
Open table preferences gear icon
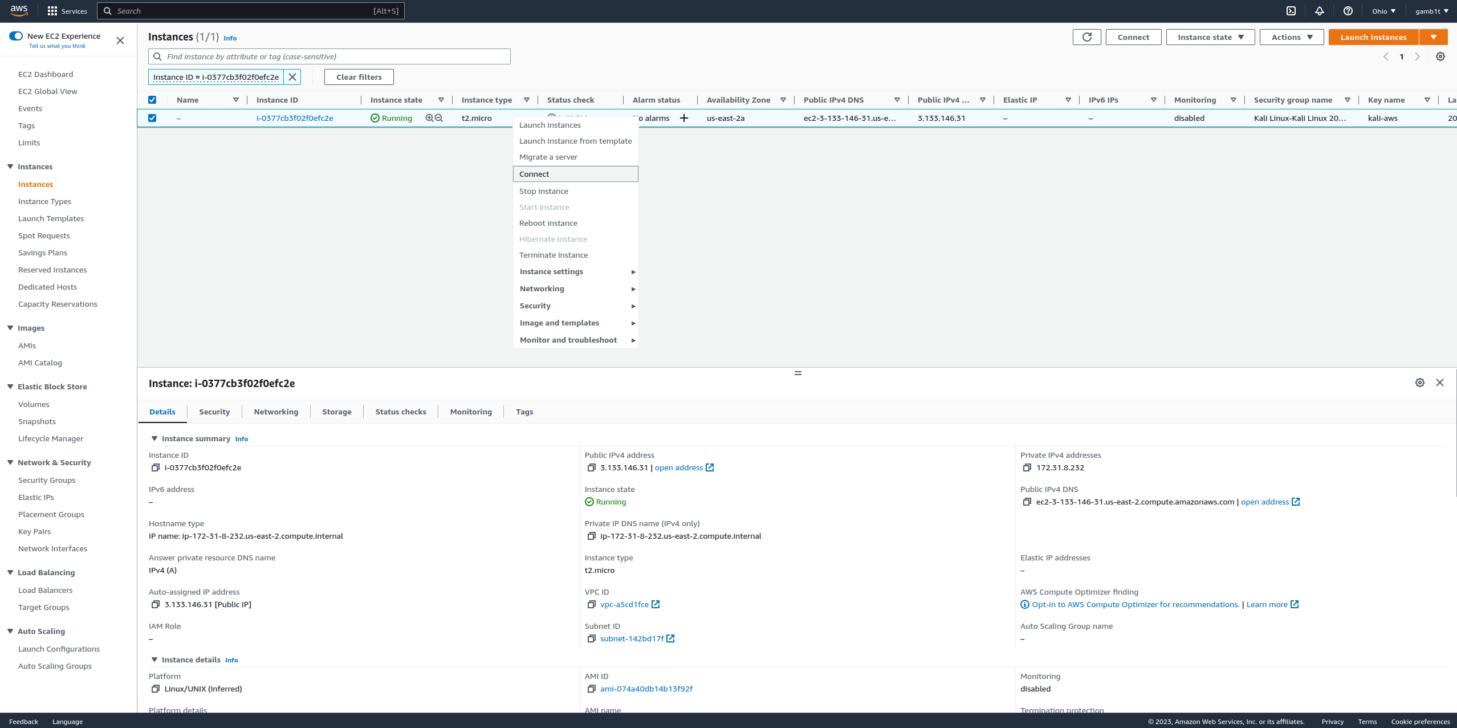pyautogui.click(x=1440, y=56)
